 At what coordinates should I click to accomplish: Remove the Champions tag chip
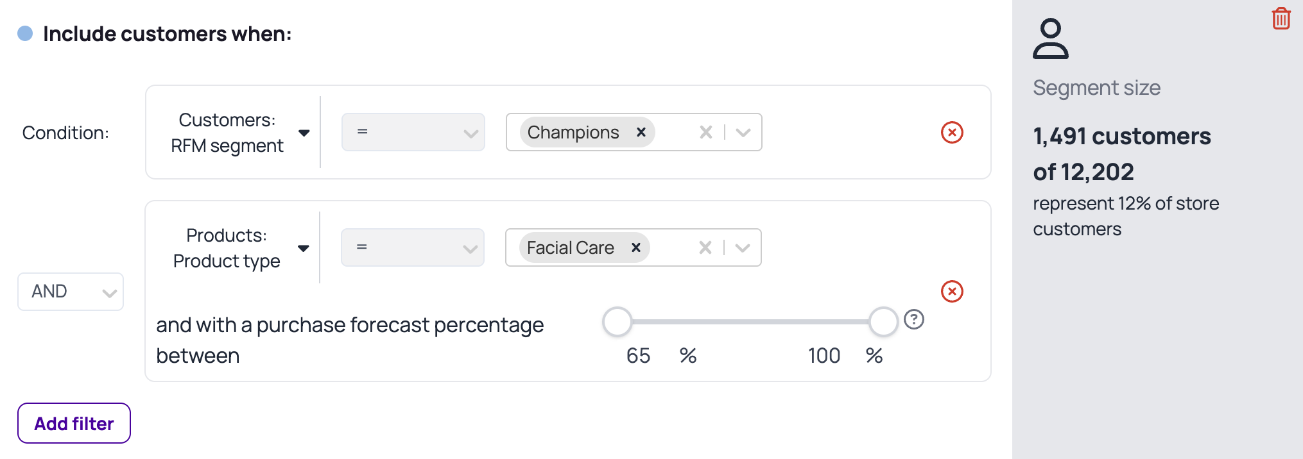641,132
